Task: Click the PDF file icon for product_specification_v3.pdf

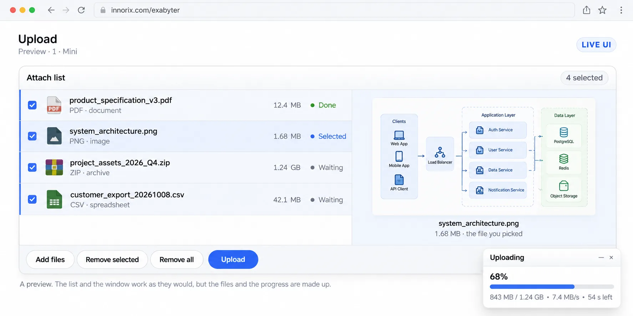Action: pos(54,105)
